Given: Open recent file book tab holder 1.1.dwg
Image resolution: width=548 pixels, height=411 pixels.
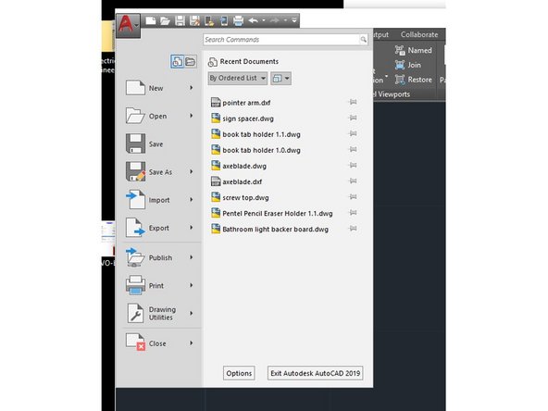Looking at the screenshot, I should tap(255, 134).
